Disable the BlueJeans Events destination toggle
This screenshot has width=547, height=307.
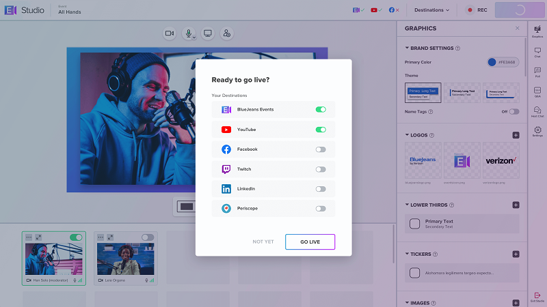click(x=321, y=110)
